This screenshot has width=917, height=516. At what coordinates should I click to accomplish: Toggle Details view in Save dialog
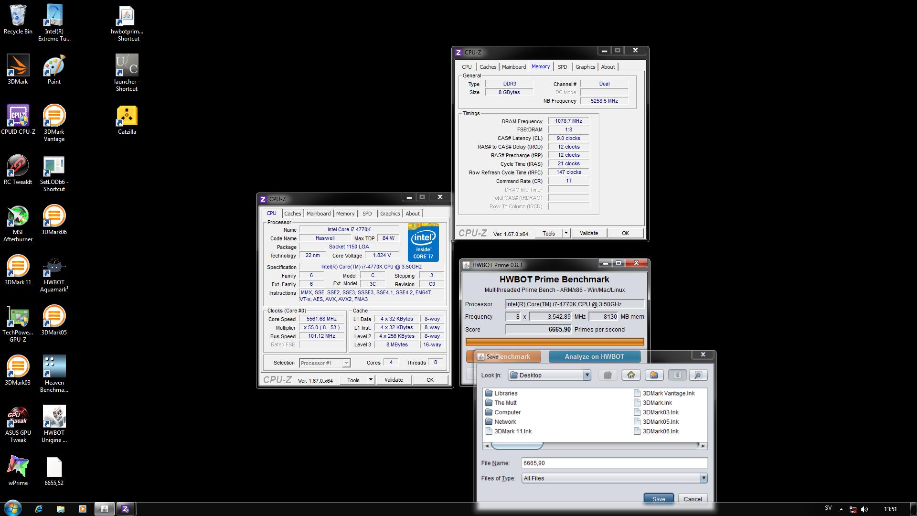point(698,375)
